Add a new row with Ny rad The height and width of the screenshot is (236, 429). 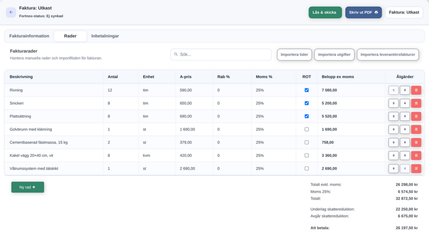27,187
